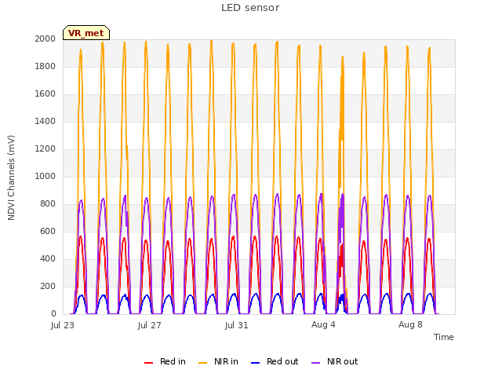Image resolution: width=502 pixels, height=377 pixels.
Task: Click the 200 y-axis tick label
Action: tap(48, 286)
